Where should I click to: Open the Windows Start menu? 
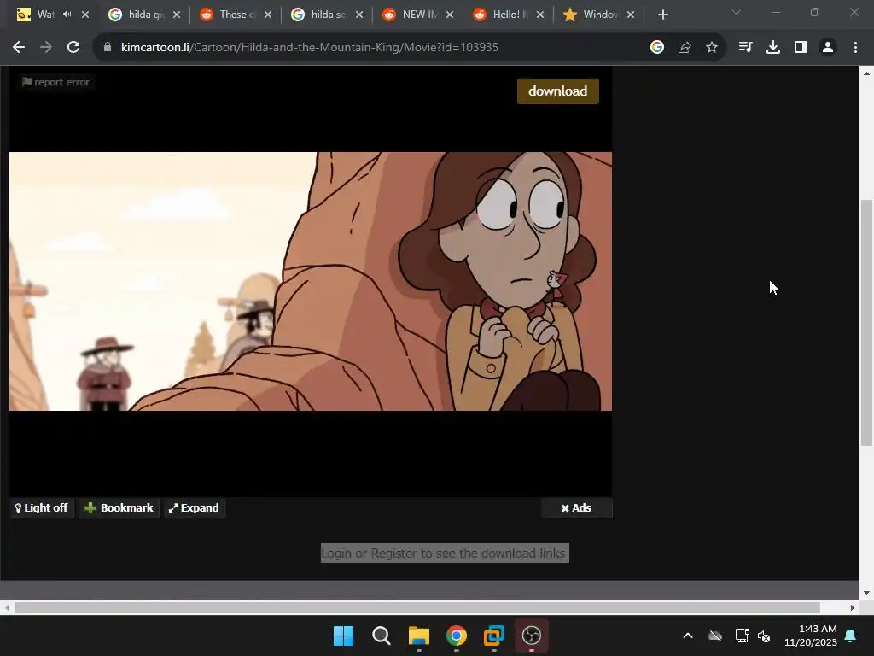[x=343, y=635]
